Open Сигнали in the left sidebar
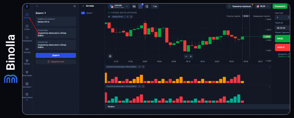This screenshot has width=294, height=118. [27, 50]
